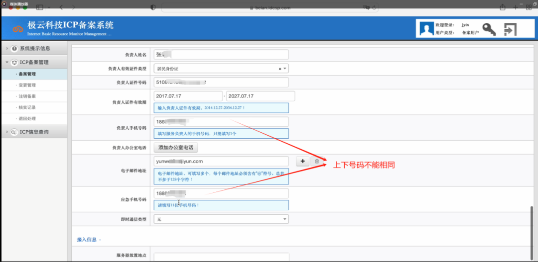538x262 pixels.
Task: Click the browser back arrow
Action: tap(61, 7)
